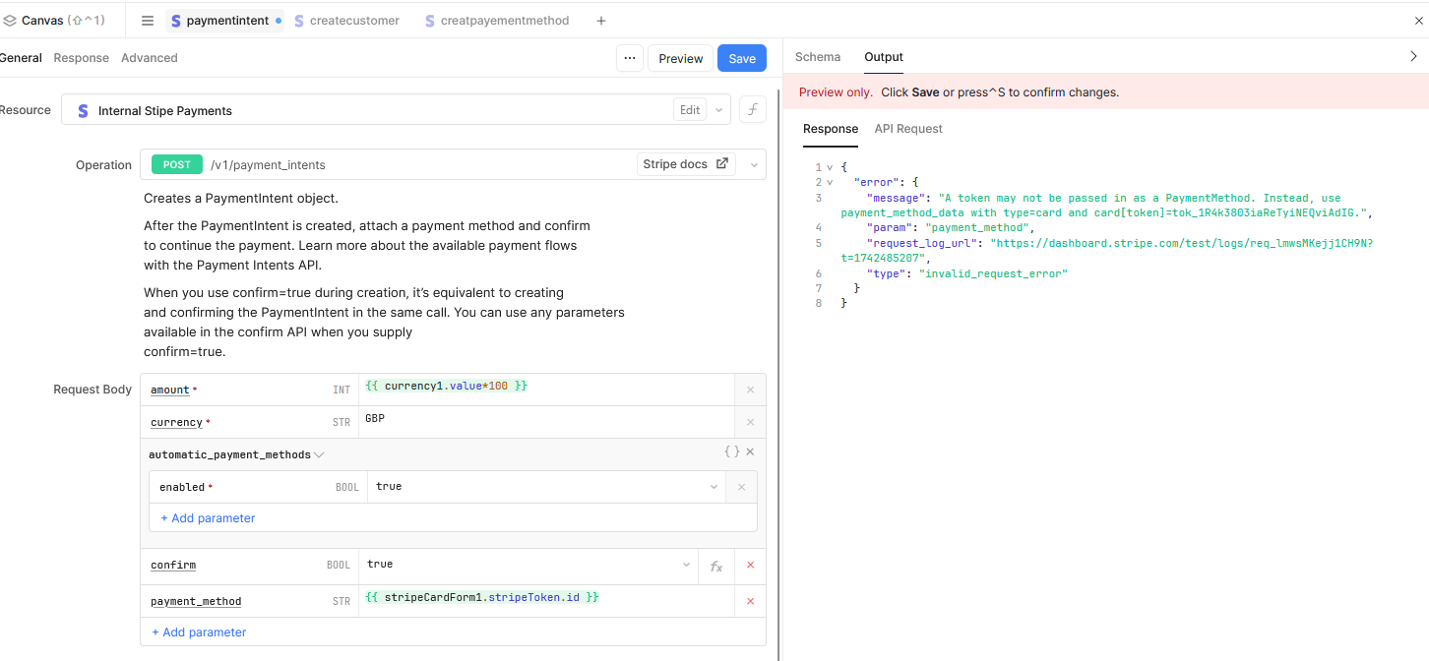Click the curly braces icon on automatic_payment_methods
Viewport: 1429px width, 661px height.
tap(731, 451)
